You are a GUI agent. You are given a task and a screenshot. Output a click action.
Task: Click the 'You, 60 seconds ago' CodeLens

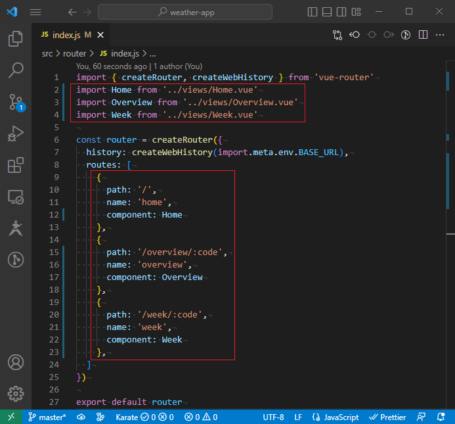[112, 66]
